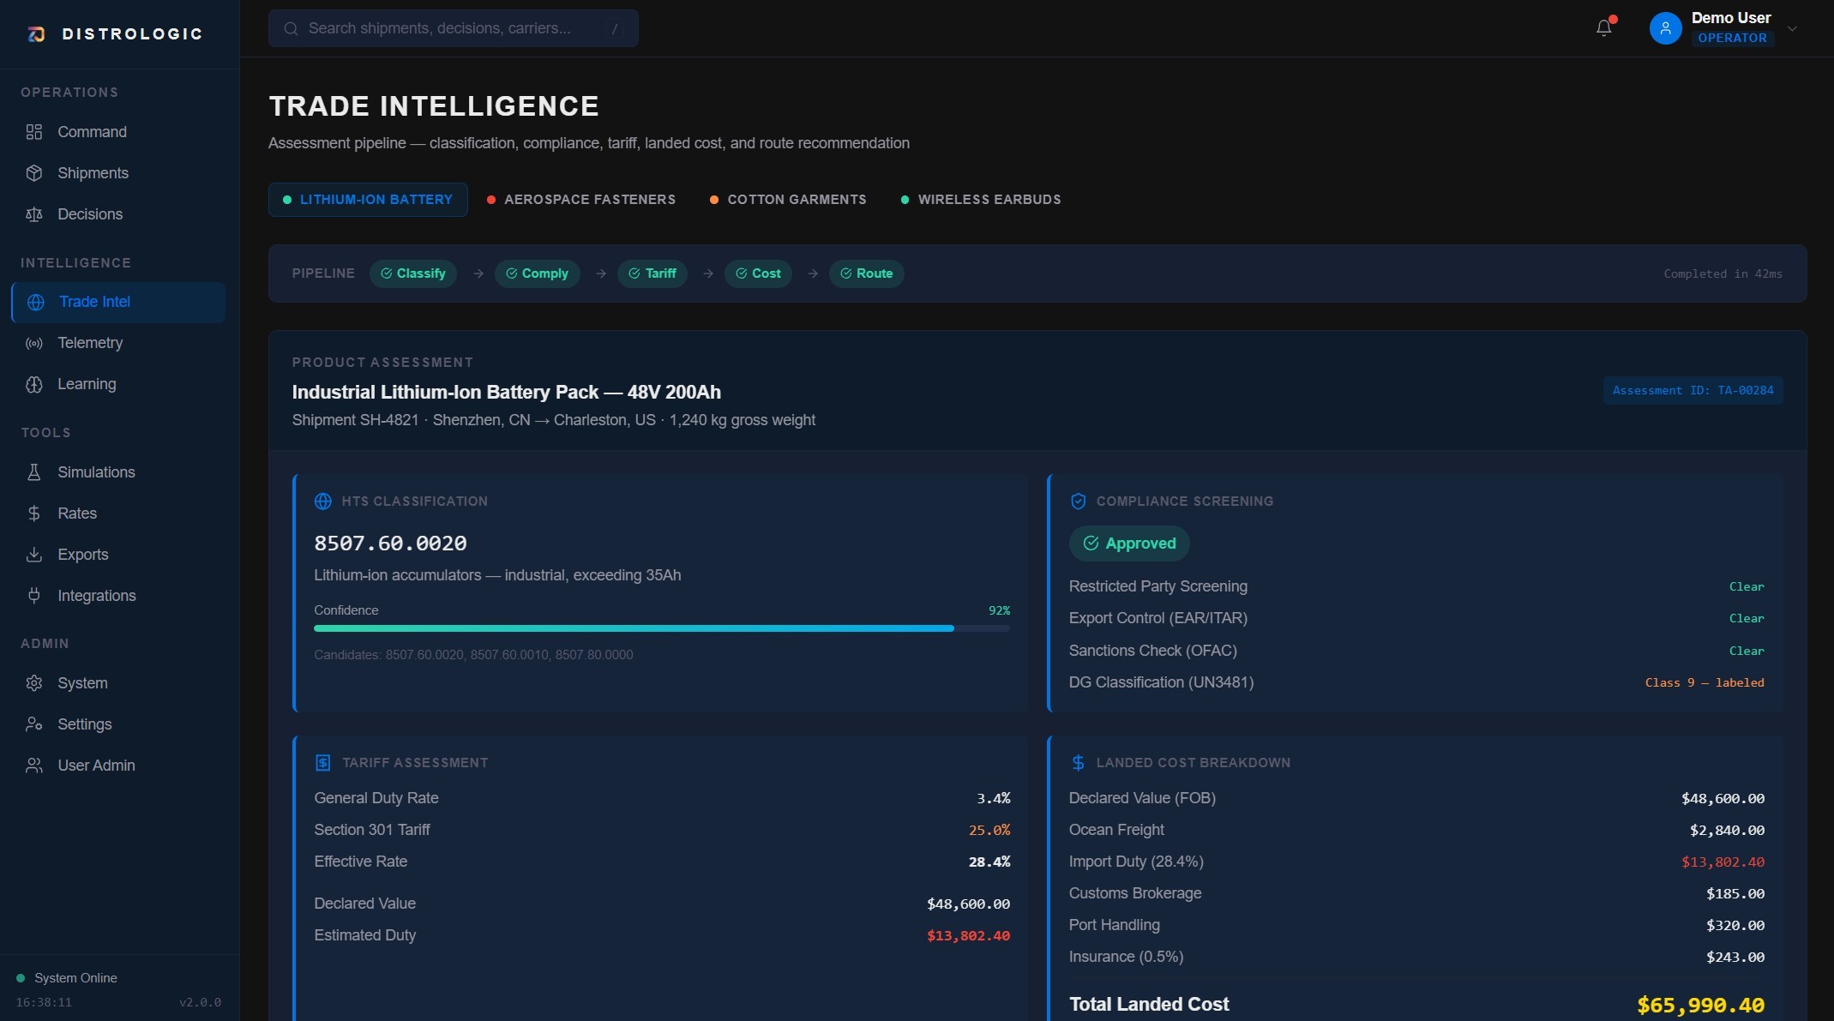Open Shipments in the sidebar
The width and height of the screenshot is (1834, 1021).
click(x=118, y=173)
